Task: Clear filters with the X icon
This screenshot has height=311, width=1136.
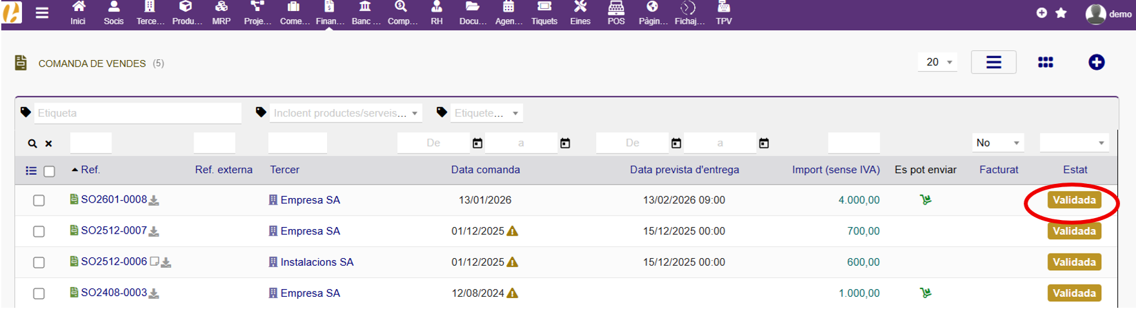Action: tap(48, 144)
